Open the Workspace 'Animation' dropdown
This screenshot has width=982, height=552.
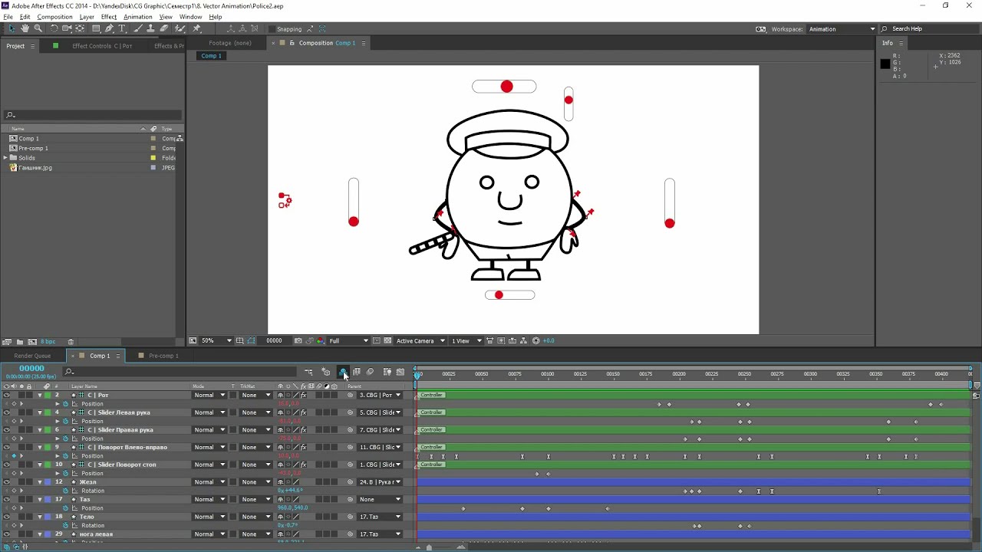tap(842, 29)
